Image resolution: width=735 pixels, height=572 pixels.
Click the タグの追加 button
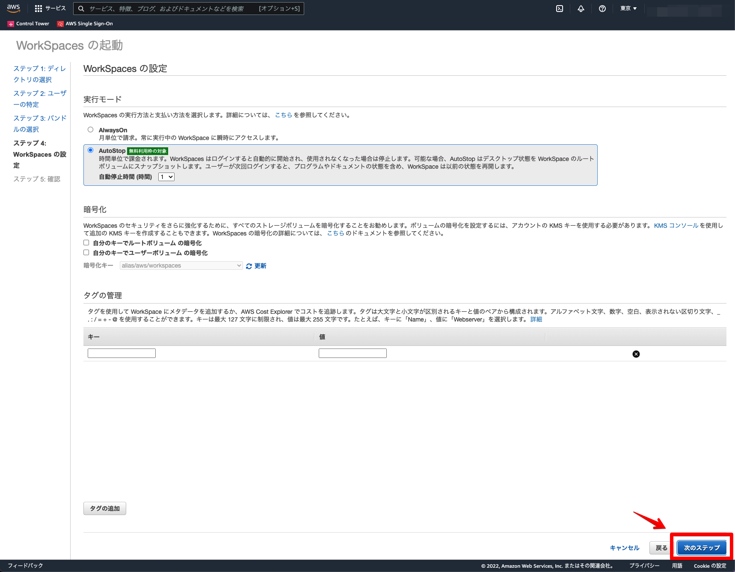point(104,508)
